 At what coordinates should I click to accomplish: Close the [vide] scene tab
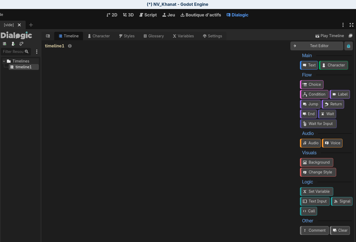(x=19, y=25)
